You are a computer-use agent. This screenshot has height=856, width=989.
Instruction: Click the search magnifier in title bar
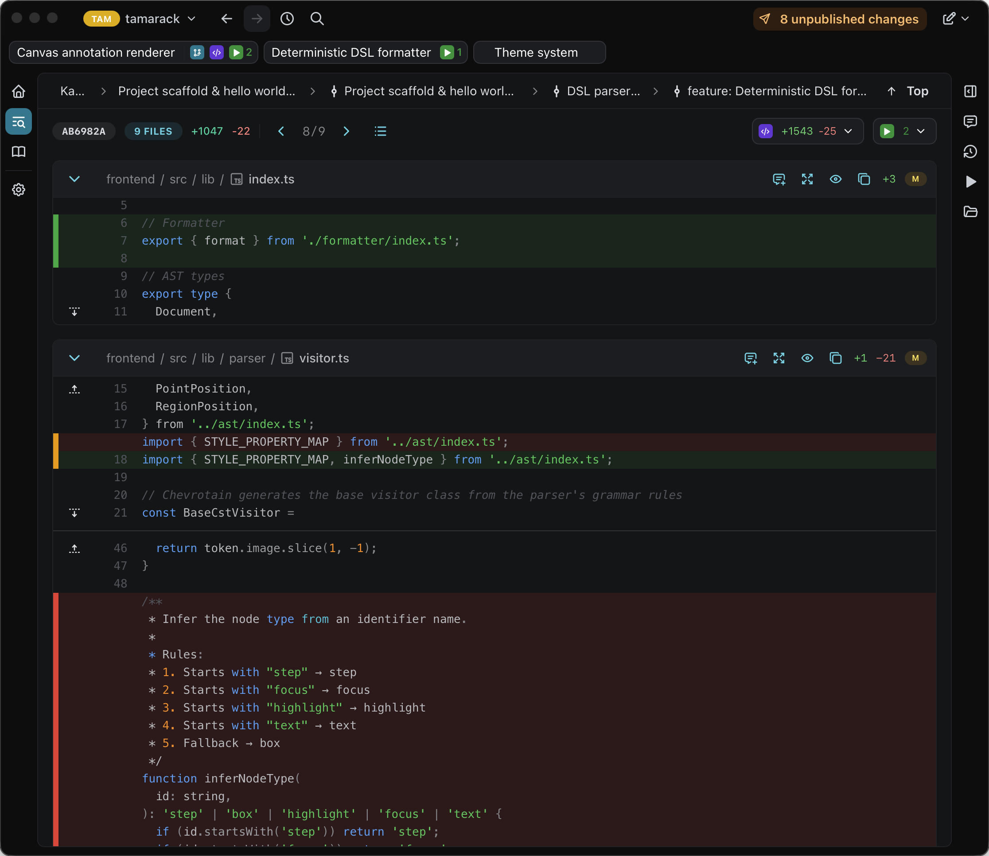(317, 19)
